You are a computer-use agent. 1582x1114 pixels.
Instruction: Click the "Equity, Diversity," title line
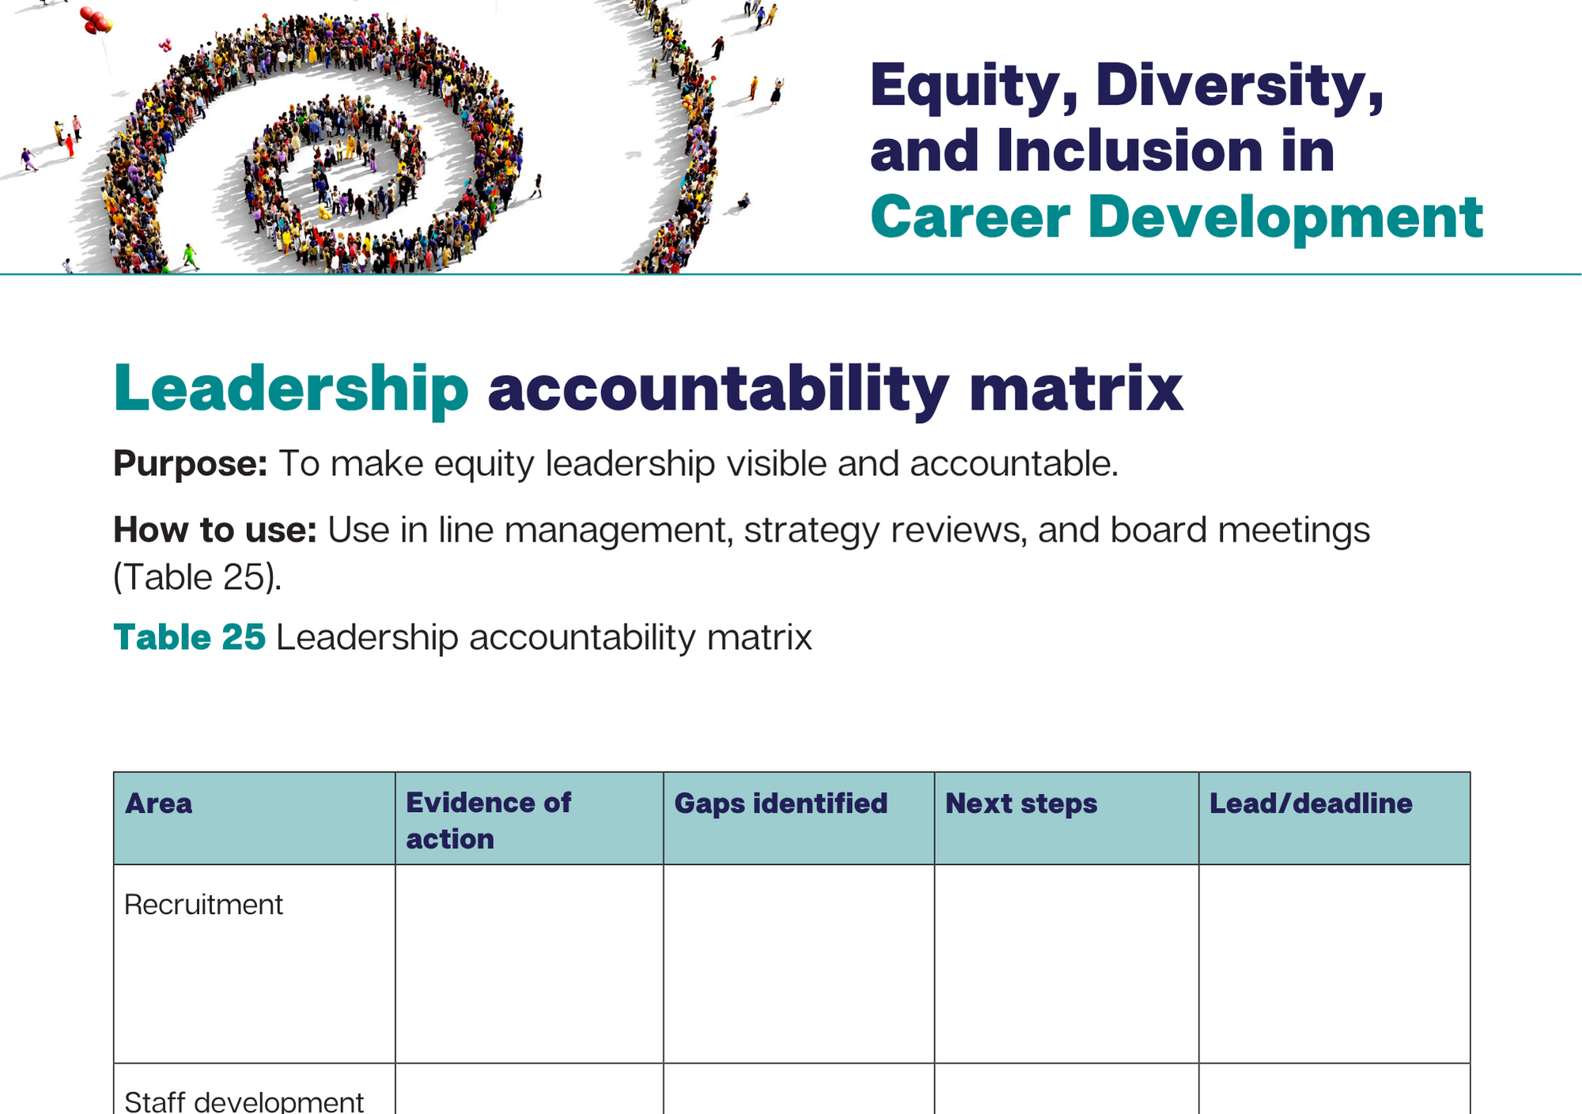point(1126,85)
